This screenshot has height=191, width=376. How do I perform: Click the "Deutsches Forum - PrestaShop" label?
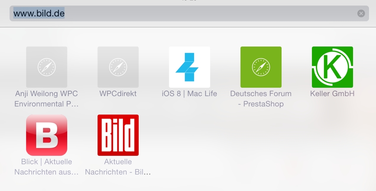[x=261, y=99]
